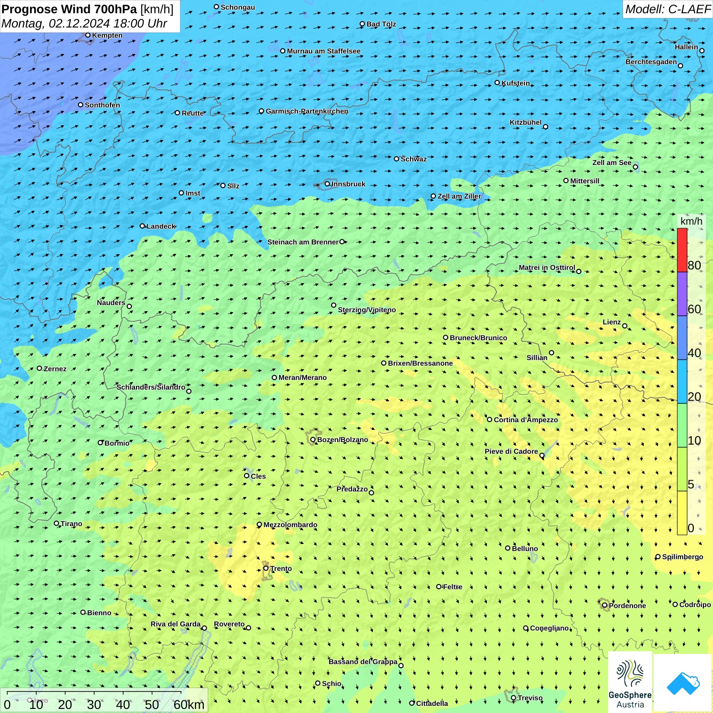The width and height of the screenshot is (713, 713).
Task: Select the yellow legend segment near 0
Action: pos(682,512)
